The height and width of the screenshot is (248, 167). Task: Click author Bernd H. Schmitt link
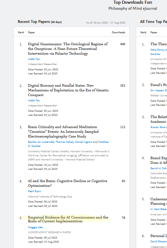click(x=159, y=168)
